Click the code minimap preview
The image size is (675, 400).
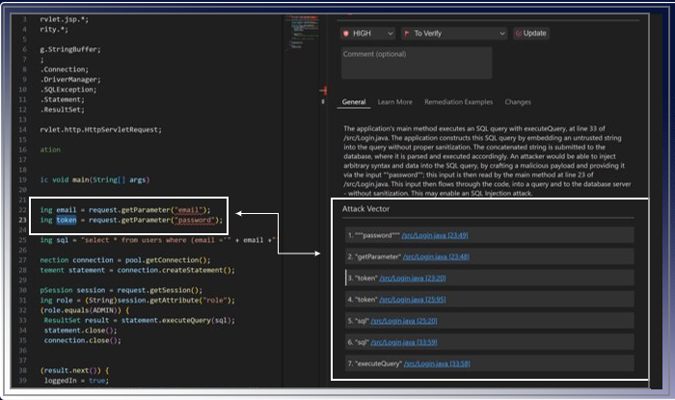[301, 32]
